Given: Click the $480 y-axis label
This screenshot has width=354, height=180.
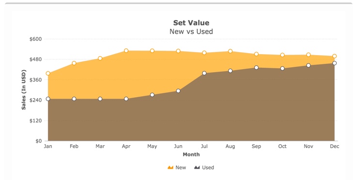Looking at the screenshot, I should click(x=36, y=60).
